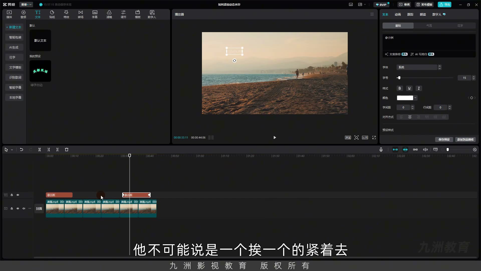Click the trim left edge tool
The height and width of the screenshot is (271, 481).
coord(49,150)
